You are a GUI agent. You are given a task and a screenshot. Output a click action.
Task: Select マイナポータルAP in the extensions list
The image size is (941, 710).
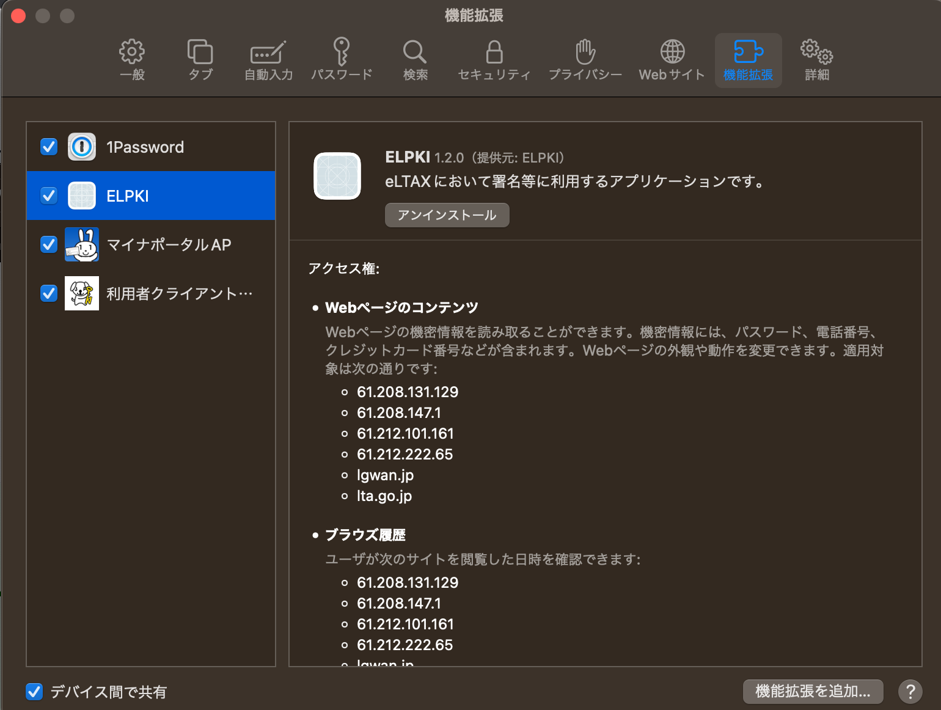coord(169,245)
